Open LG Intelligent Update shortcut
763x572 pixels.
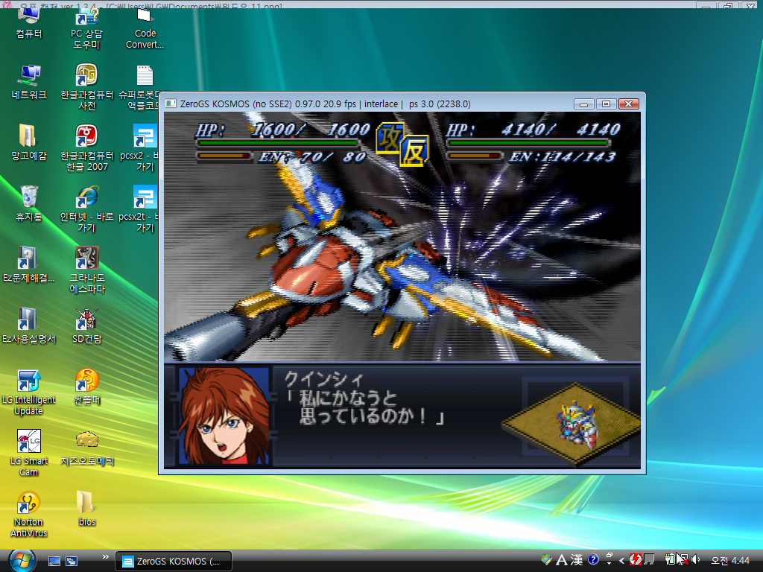29,393
